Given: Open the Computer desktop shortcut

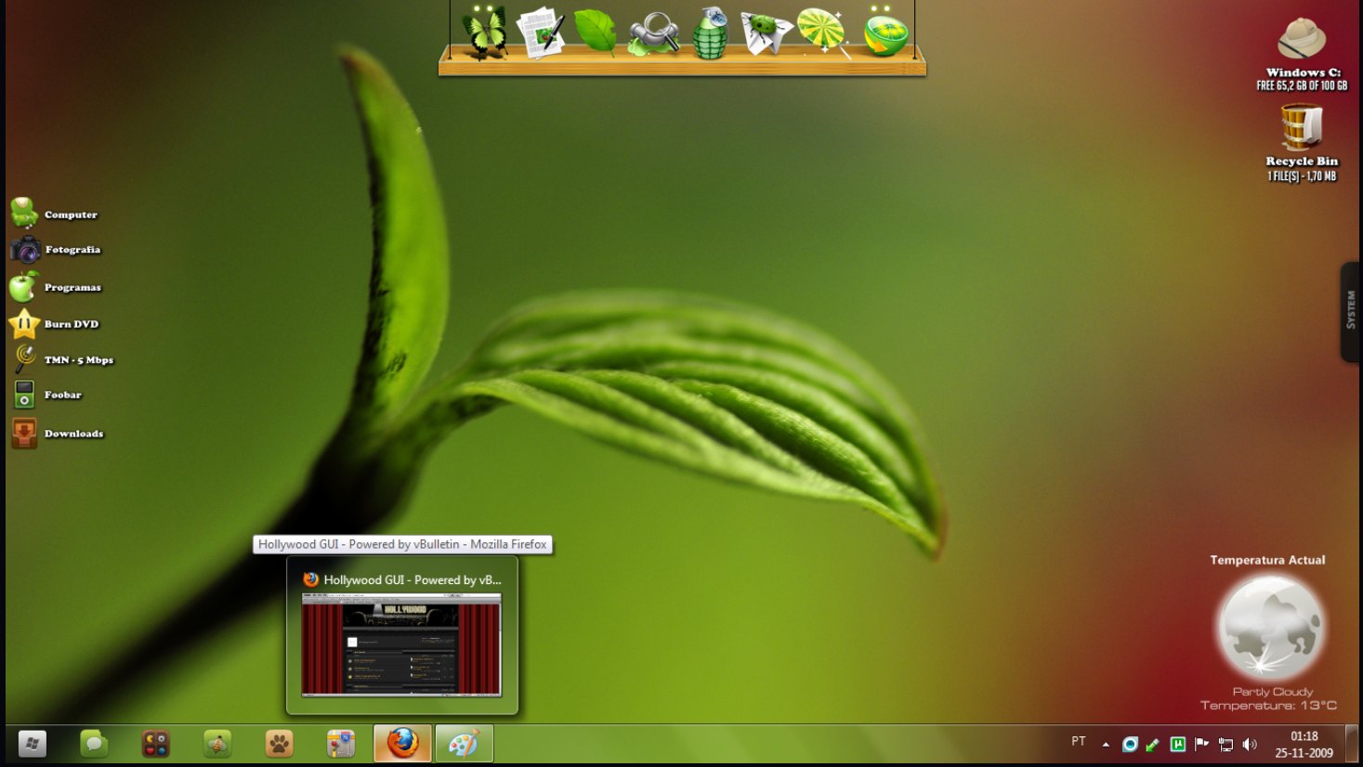Looking at the screenshot, I should coord(54,214).
